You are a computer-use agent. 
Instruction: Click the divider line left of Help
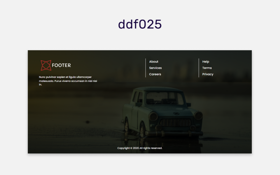(x=199, y=68)
